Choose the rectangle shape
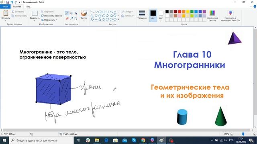Screen dimensions: 257x144 [104, 12]
